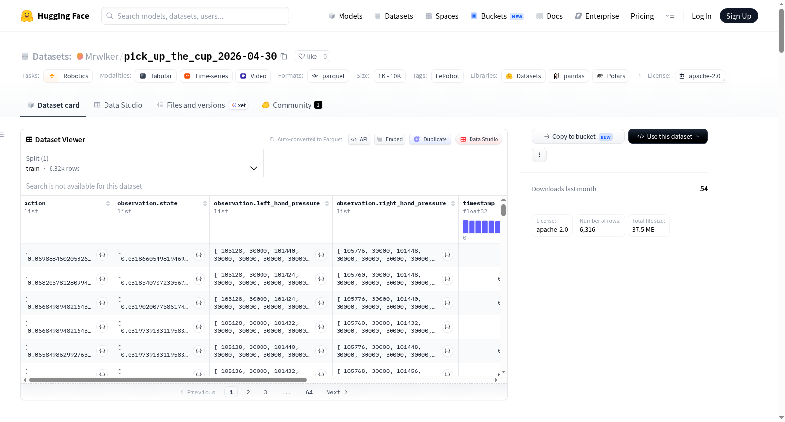The width and height of the screenshot is (785, 422).
Task: Click the LeRobot tag
Action: (x=447, y=76)
